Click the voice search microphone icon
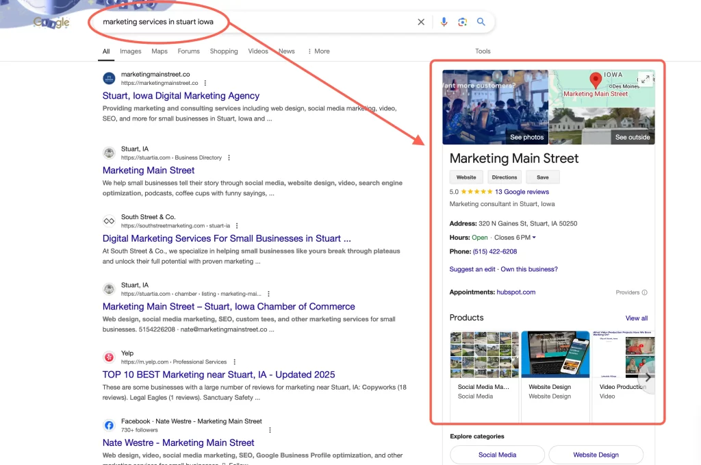 point(444,22)
